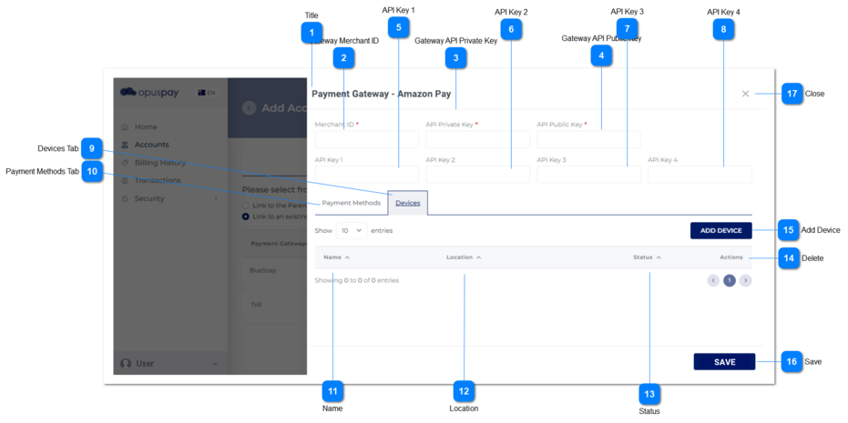Focus the API Private Key field
Screen dimensions: 848x423
click(x=477, y=140)
